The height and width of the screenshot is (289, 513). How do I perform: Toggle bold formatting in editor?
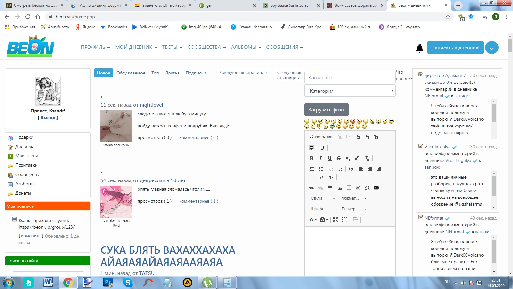tap(312, 158)
